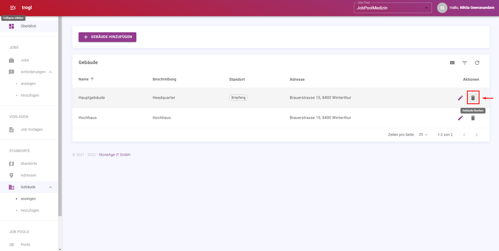
Task: Click the Gebäude building icon
Action: (11, 187)
